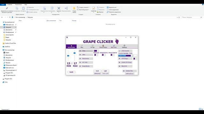Viewport: 204px width, 114px height.
Task: Switch to the AutoClicker tab
Action: click(x=71, y=47)
